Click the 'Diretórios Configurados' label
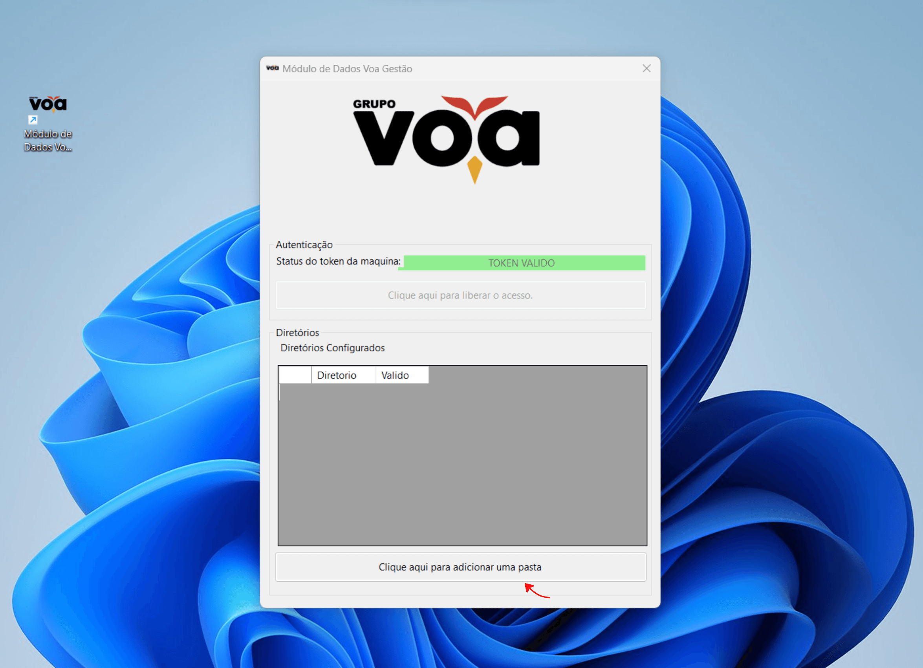923x668 pixels. 332,348
